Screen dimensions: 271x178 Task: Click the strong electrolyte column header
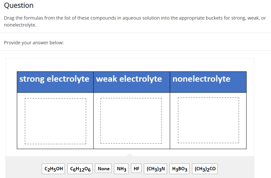tap(55, 79)
